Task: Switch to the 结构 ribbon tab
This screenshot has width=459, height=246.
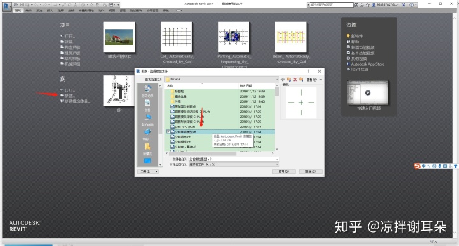Action: (29, 11)
